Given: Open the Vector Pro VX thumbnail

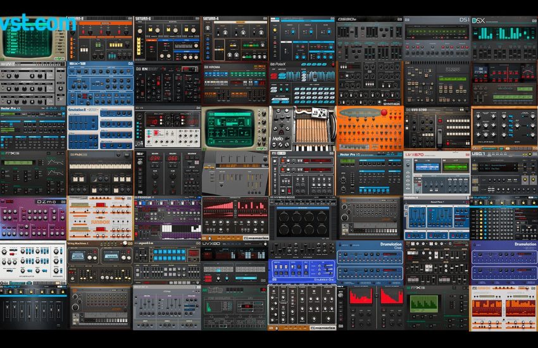Looking at the screenshot, I should pos(33,128).
